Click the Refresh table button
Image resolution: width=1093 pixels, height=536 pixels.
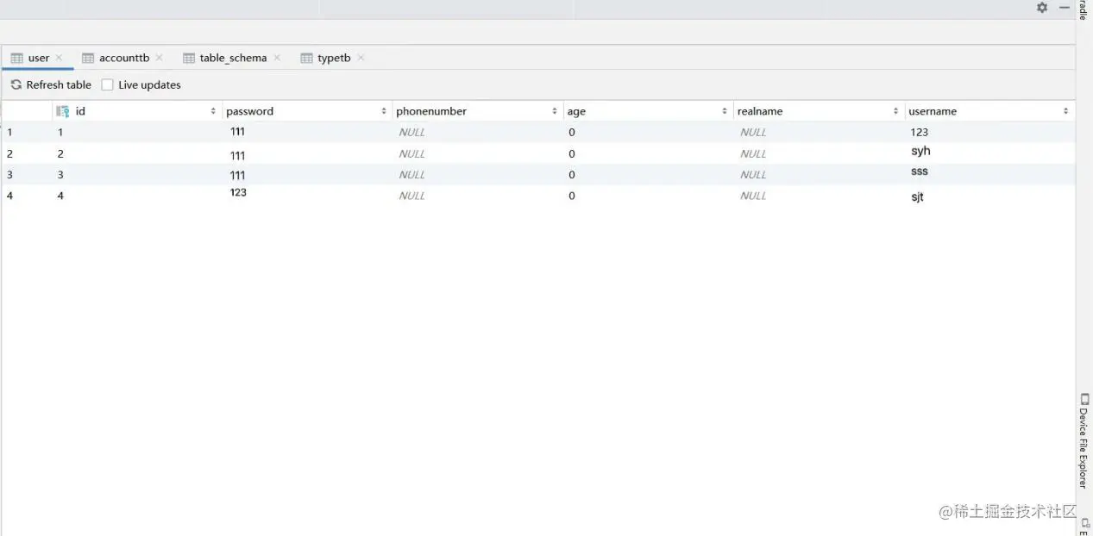coord(51,84)
